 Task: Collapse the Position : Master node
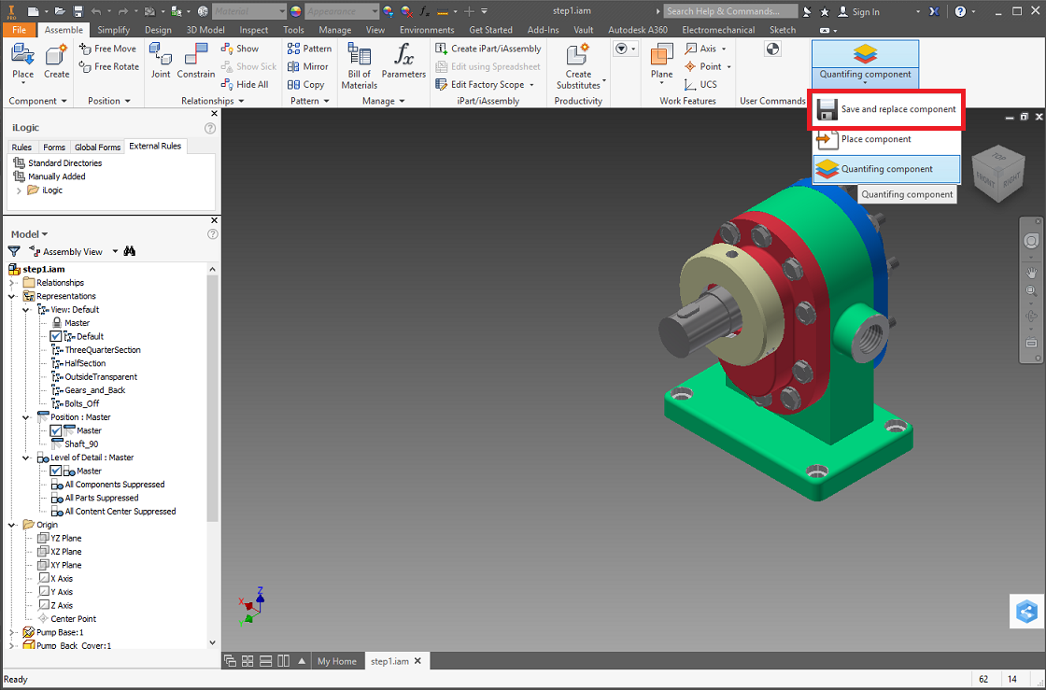tap(27, 417)
